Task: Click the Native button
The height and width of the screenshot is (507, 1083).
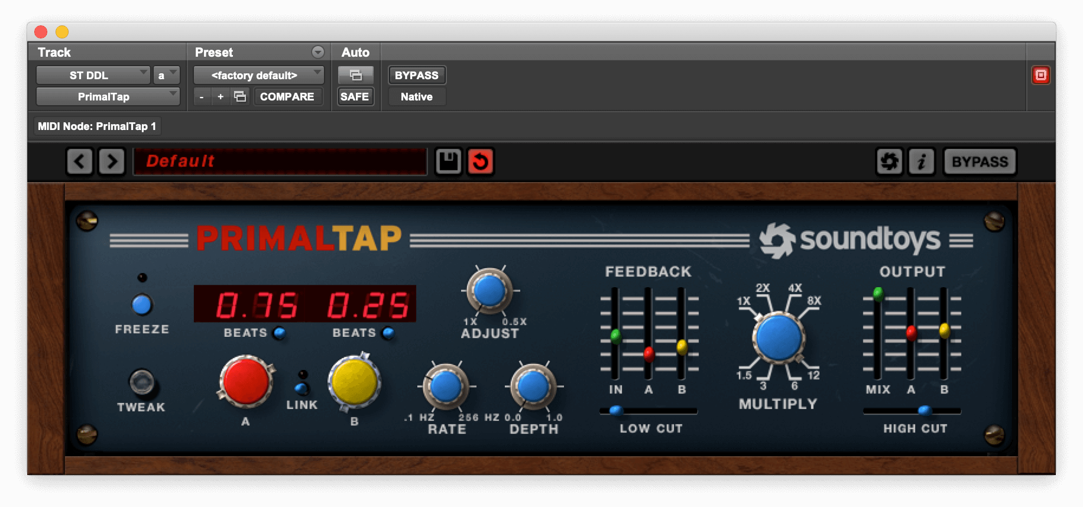Action: coord(417,96)
